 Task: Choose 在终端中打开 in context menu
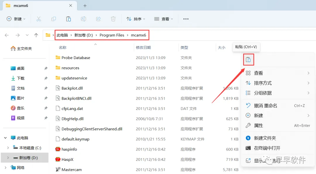(x=278, y=148)
